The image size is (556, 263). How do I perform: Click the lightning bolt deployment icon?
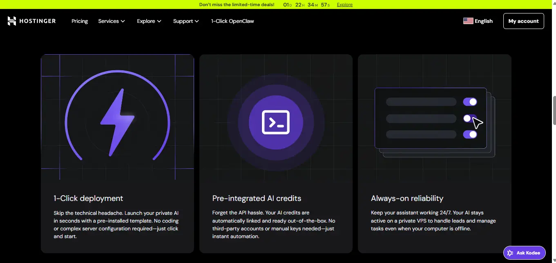[117, 123]
